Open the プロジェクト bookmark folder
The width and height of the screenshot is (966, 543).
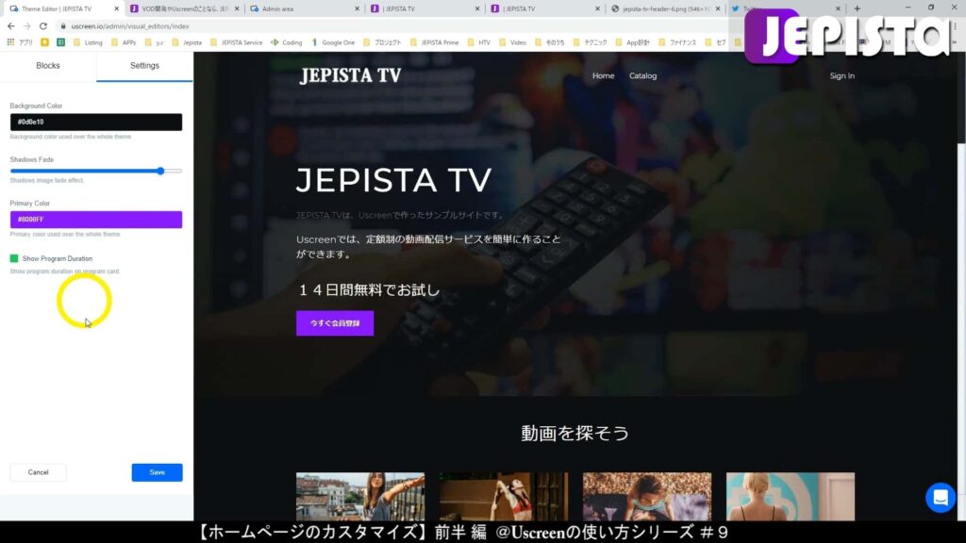(x=382, y=42)
